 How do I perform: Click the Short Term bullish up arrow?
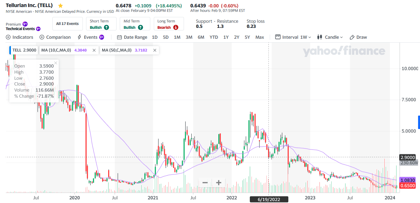click(x=106, y=28)
